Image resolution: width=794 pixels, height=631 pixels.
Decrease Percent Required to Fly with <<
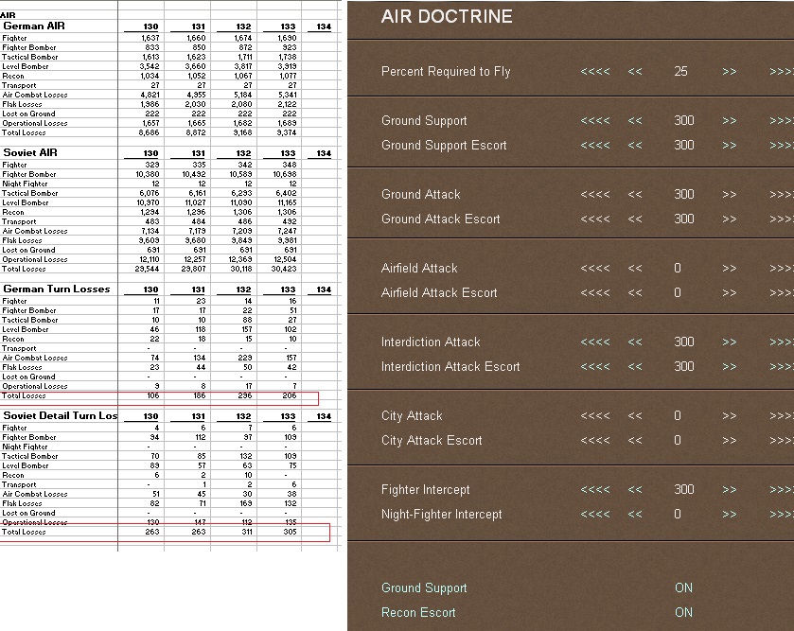(635, 71)
